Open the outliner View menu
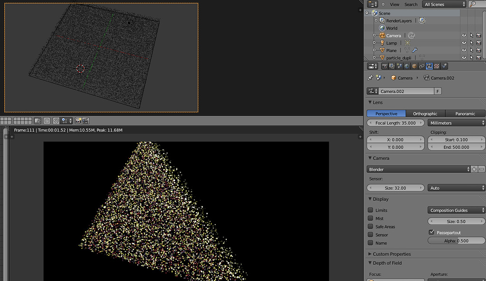Viewport: 486px width, 281px height. pos(394,4)
